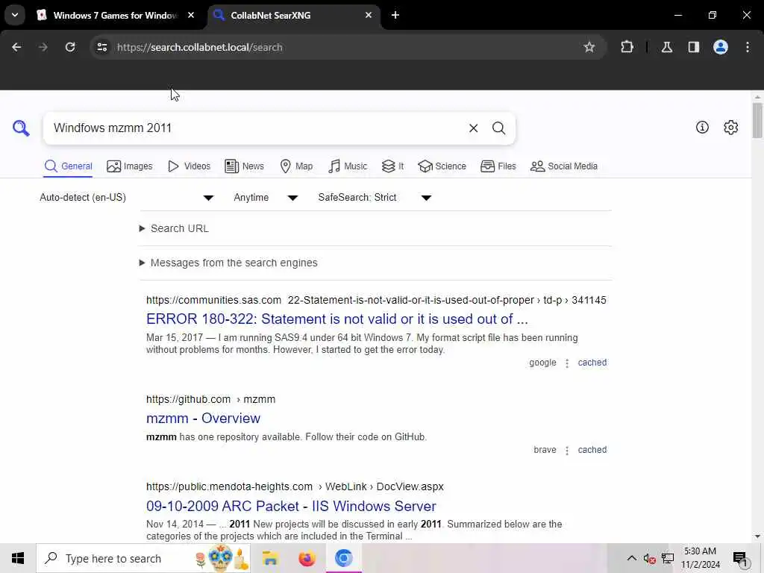This screenshot has height=573, width=764.
Task: Click the github.com › mzmm URL
Action: [x=210, y=400]
